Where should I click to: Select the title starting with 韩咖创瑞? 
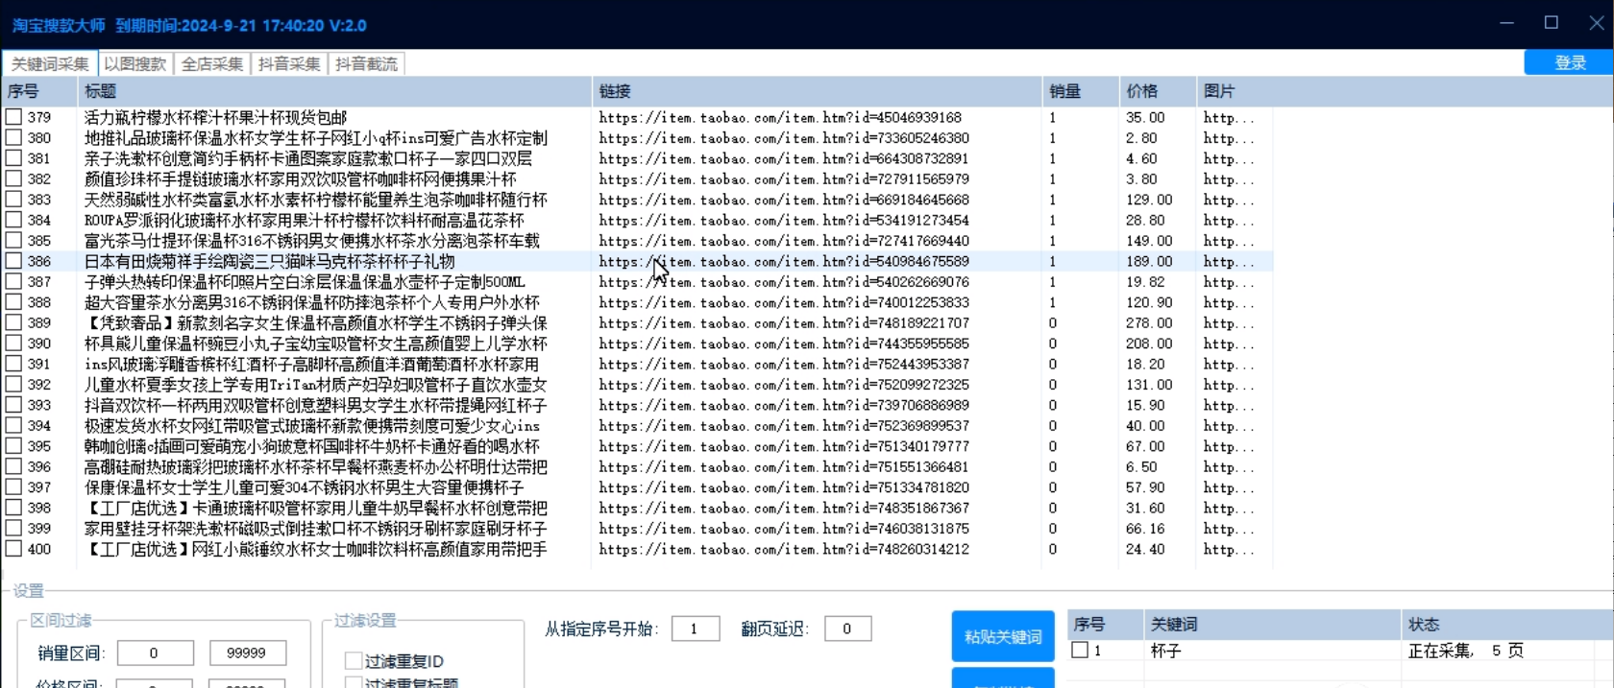[x=312, y=446]
